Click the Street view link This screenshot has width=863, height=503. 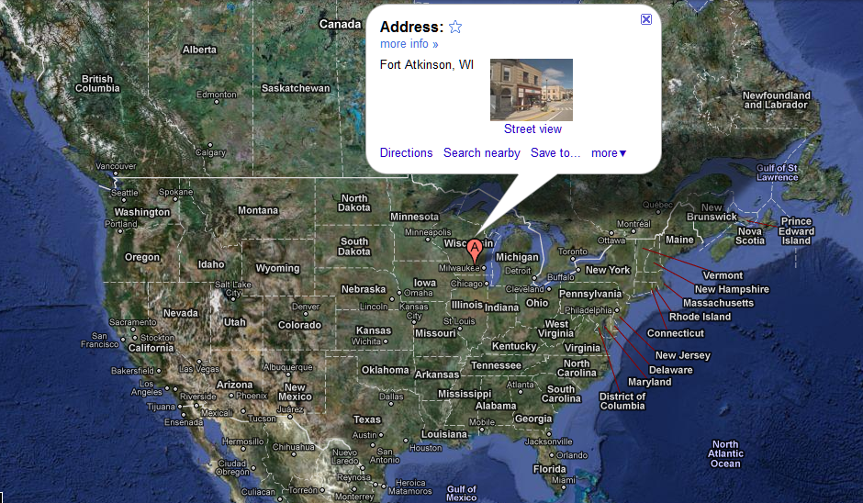532,129
